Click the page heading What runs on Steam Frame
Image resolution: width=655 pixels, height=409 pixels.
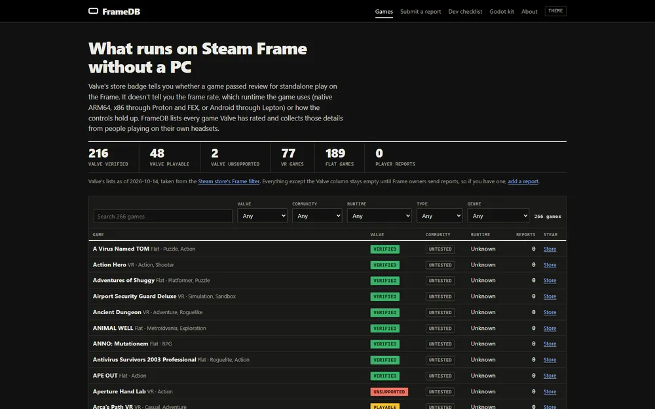coord(198,58)
